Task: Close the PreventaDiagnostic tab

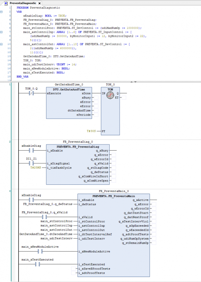Action: 40,3
